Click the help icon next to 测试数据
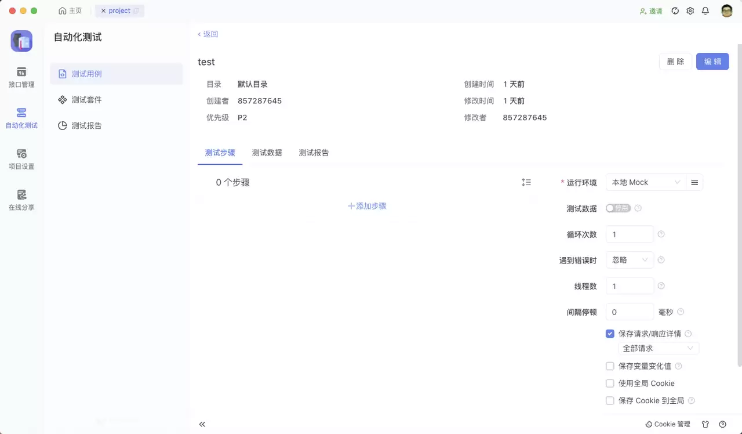The image size is (742, 434). click(638, 208)
